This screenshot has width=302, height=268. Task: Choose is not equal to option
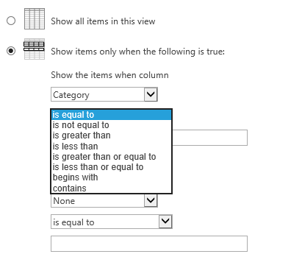111,125
